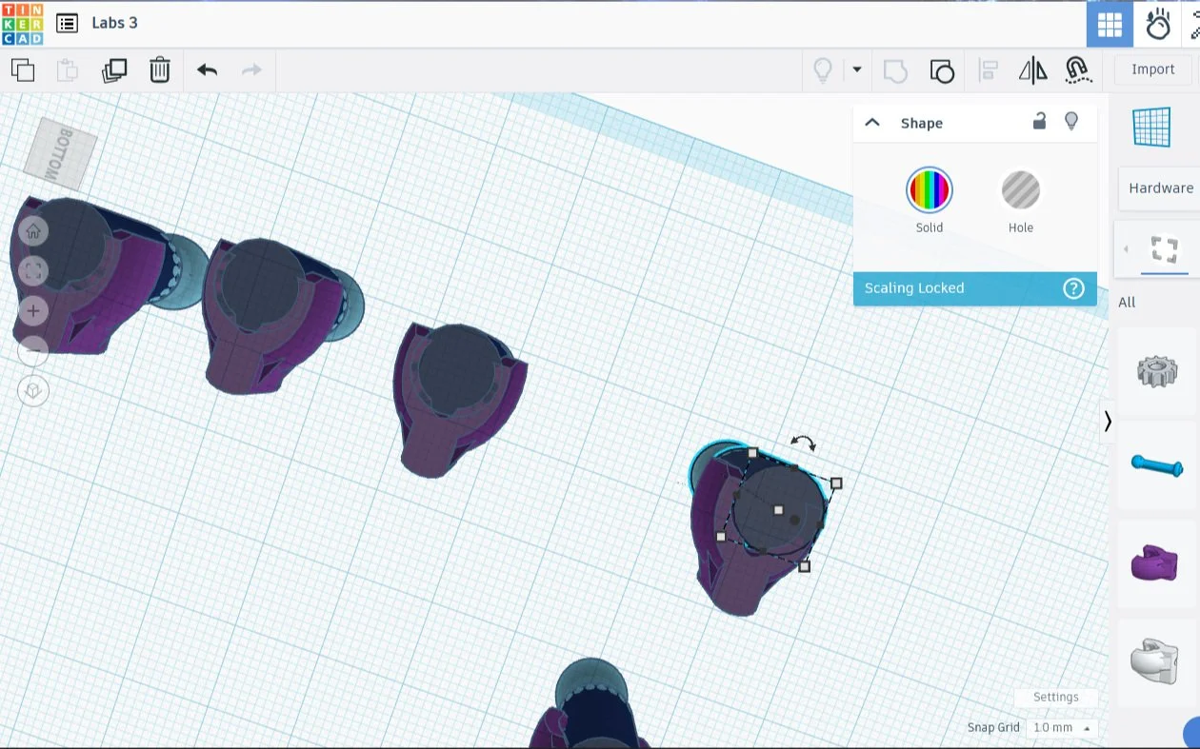Screen dimensions: 1200x749
Task: Click the small left arrow beside frame icon
Action: [x=1127, y=249]
